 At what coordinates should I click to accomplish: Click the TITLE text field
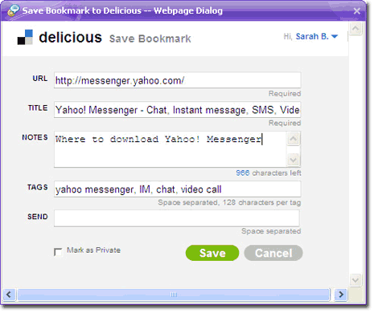pyautogui.click(x=177, y=109)
